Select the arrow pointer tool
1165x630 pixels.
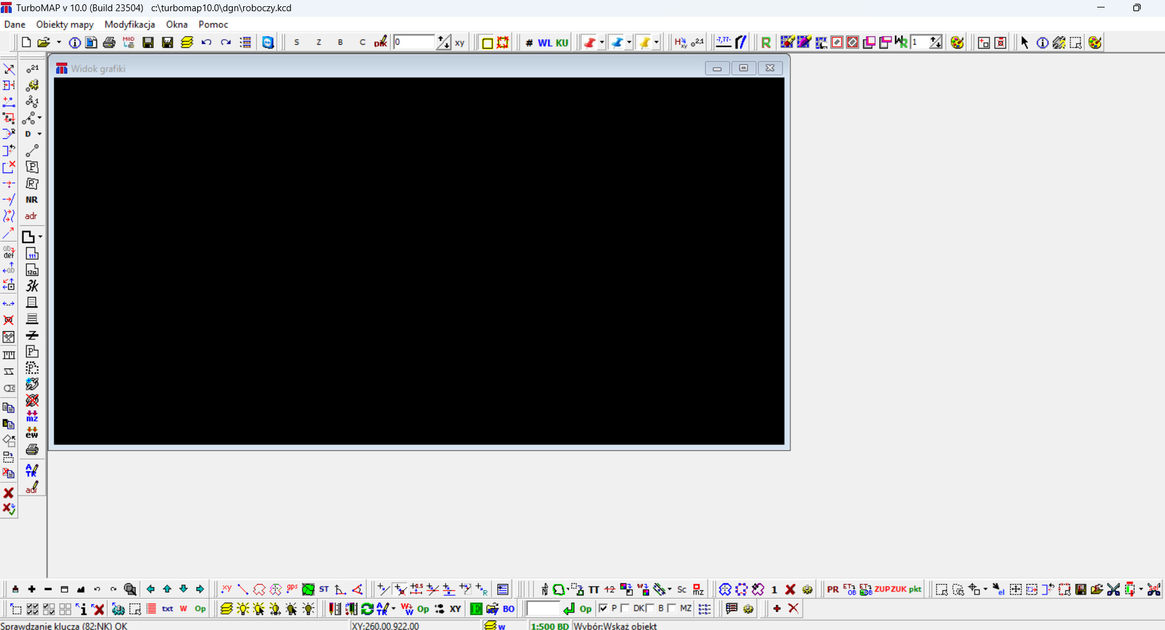pyautogui.click(x=1024, y=42)
